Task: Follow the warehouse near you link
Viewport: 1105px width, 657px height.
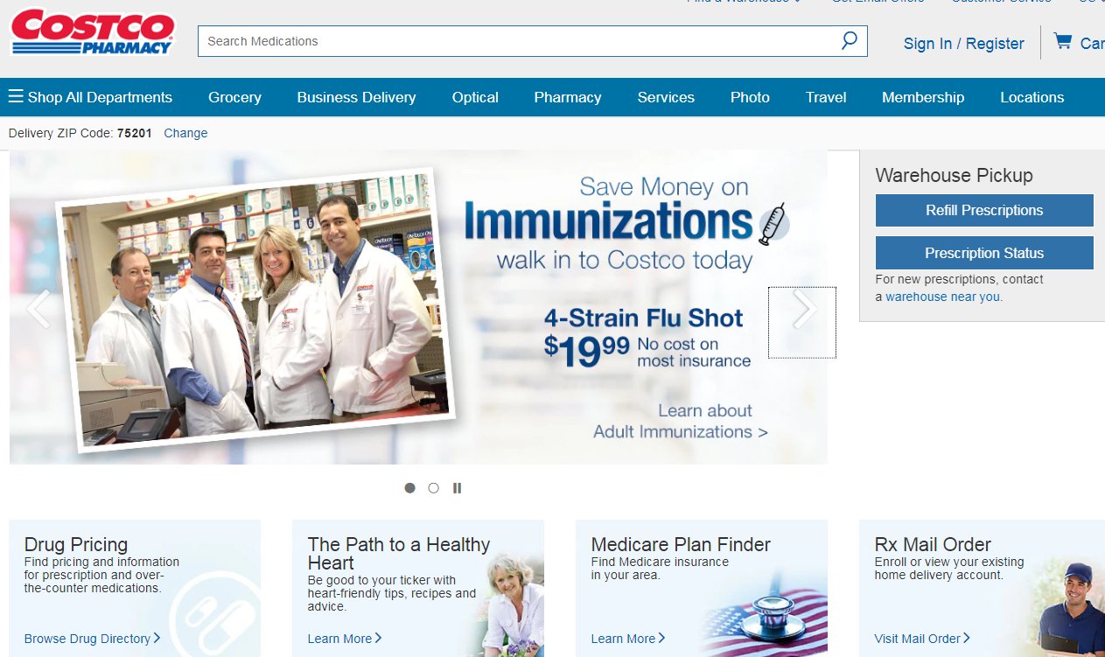Action: pyautogui.click(x=943, y=297)
